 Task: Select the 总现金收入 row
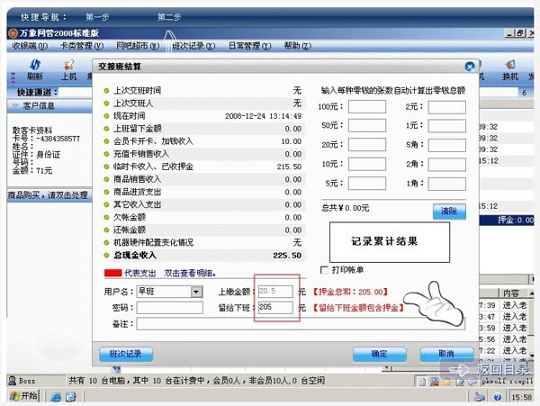click(x=202, y=255)
